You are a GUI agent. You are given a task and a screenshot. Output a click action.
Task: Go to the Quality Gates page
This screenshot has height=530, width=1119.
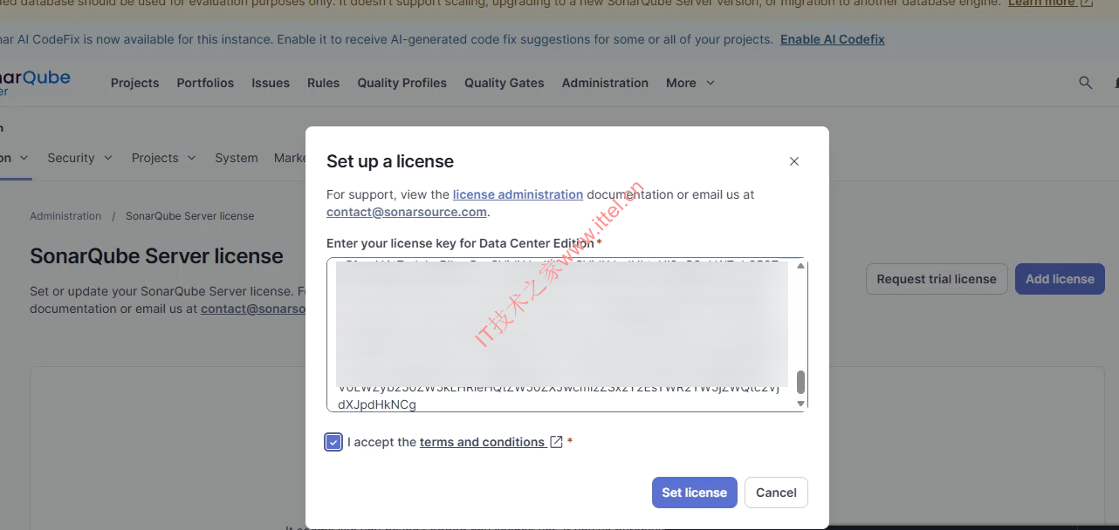(504, 83)
